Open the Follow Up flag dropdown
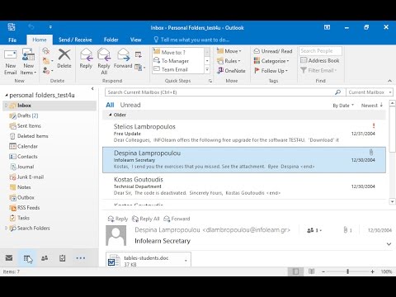Image resolution: width=396 pixels, height=297 pixels. point(271,71)
